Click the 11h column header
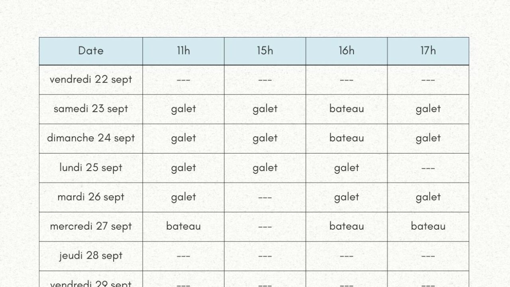The width and height of the screenshot is (510, 287). click(x=183, y=51)
